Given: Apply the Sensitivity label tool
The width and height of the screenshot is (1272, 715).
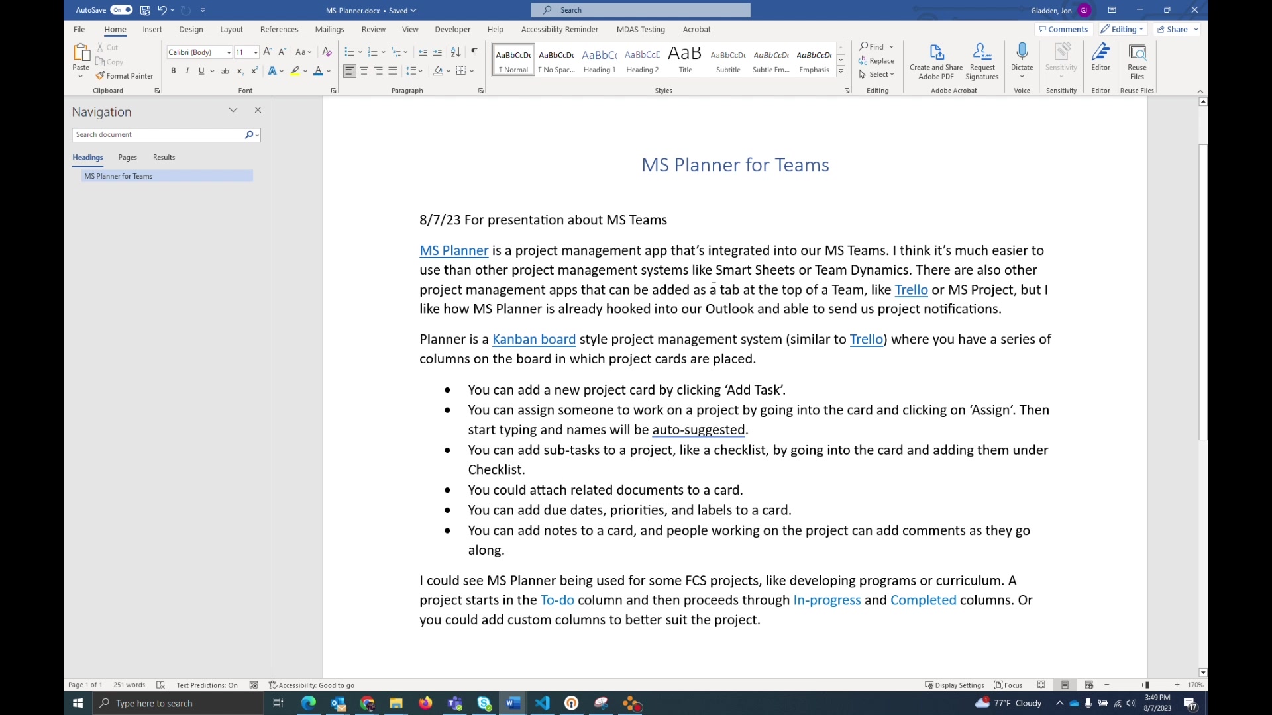Looking at the screenshot, I should [x=1061, y=60].
